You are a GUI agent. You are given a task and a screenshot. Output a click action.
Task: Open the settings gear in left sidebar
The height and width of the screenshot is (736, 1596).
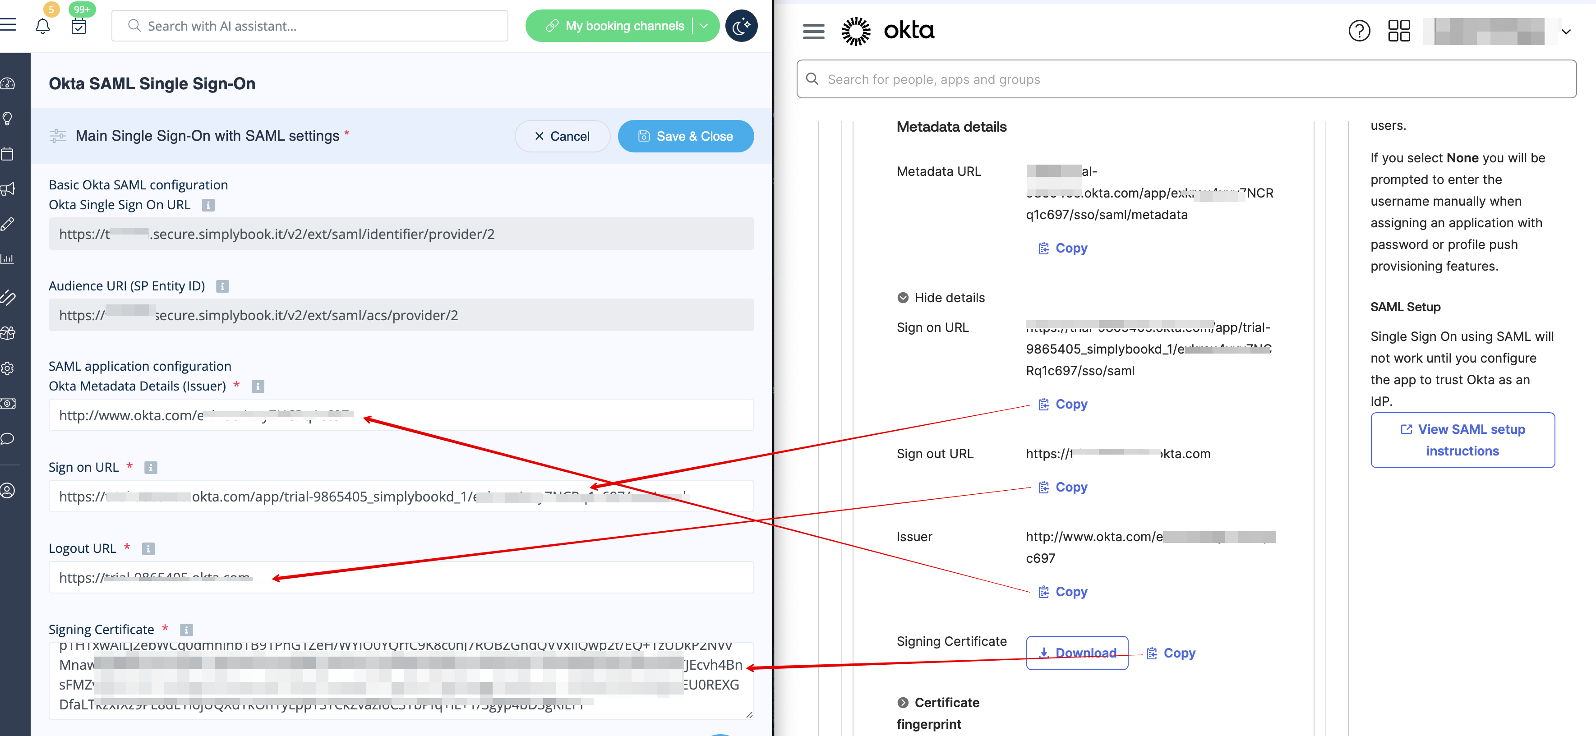tap(8, 368)
